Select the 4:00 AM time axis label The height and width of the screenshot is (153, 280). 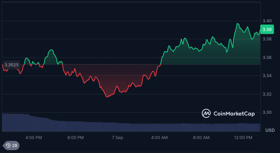pyautogui.click(x=159, y=137)
